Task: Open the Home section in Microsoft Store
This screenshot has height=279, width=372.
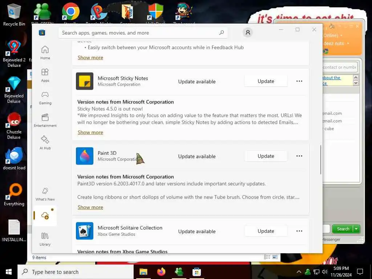Action: pos(45,53)
